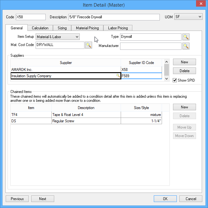This screenshot has width=208, height=208.
Task: Click the lookup icon in Insulation Supply Company cell
Action: click(x=118, y=76)
